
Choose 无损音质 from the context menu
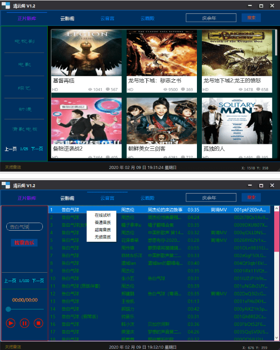tap(103, 237)
